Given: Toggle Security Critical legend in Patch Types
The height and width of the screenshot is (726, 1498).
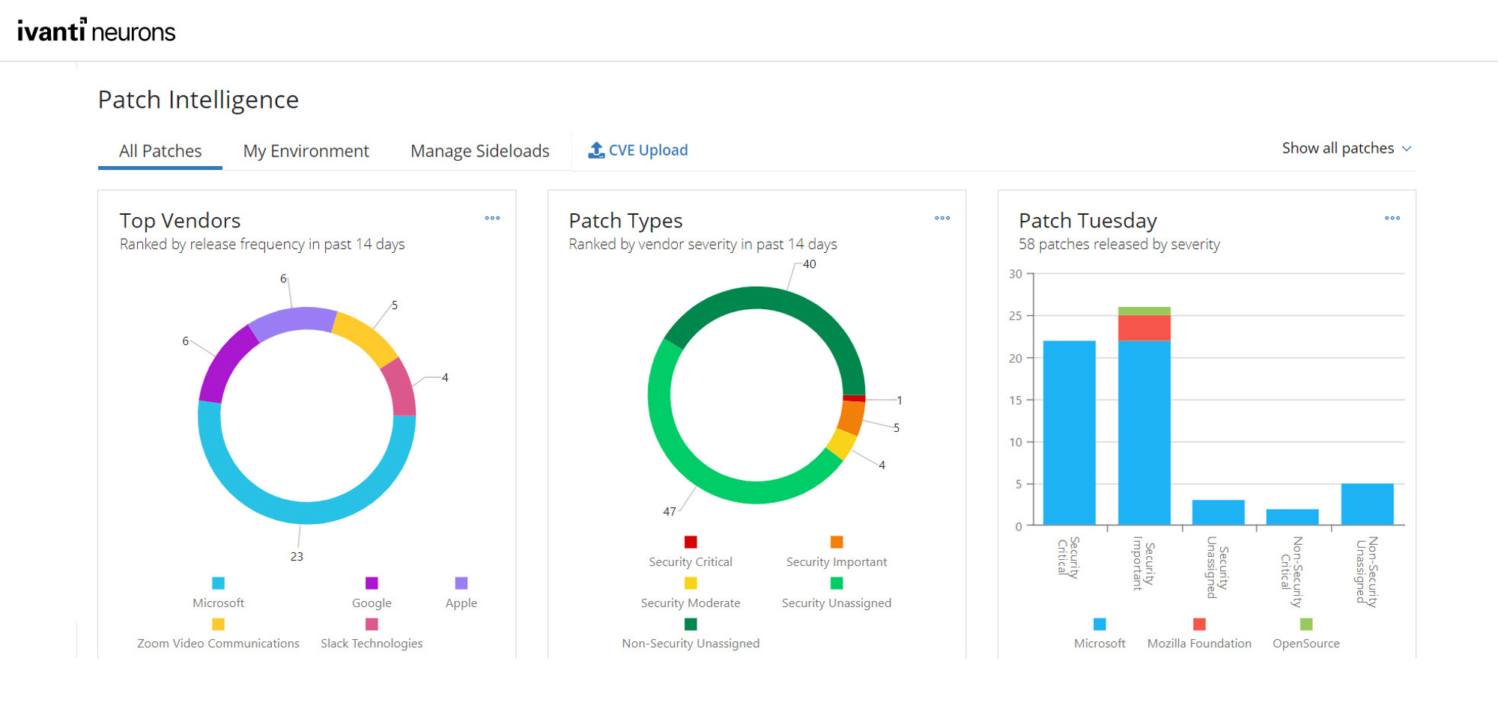Looking at the screenshot, I should [690, 552].
